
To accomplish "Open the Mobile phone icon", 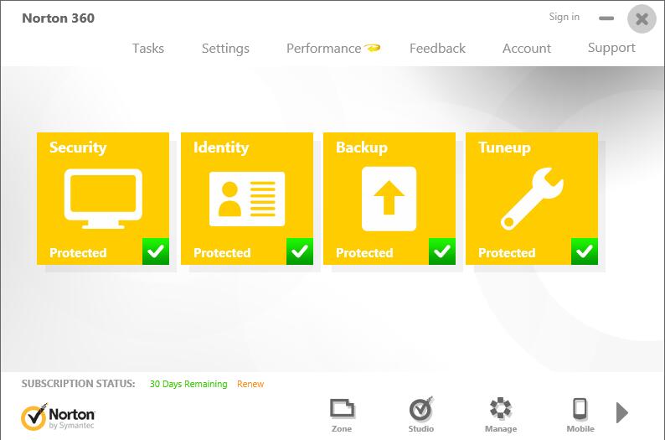I will point(580,409).
